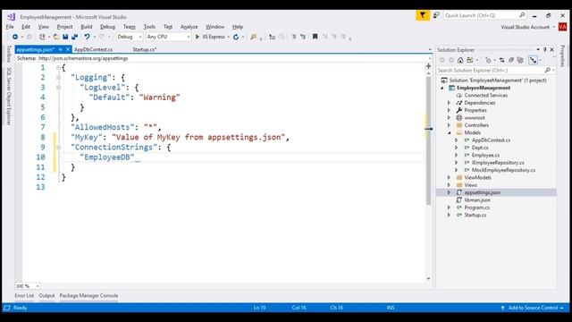This screenshot has width=572, height=322.
Task: Click the feedback icon beside Quick Launch
Action: tap(436, 15)
